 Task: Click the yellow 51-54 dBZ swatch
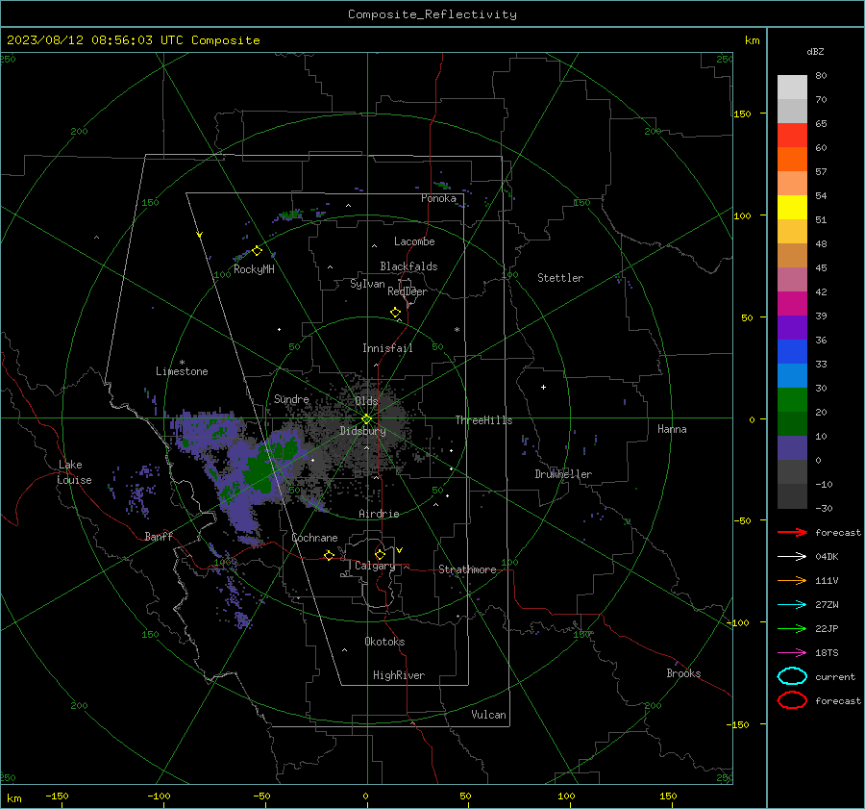point(792,208)
